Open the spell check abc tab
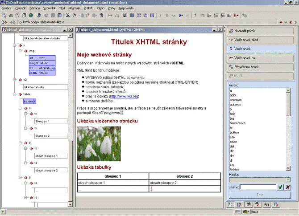299x216 pixels. pyautogui.click(x=257, y=204)
